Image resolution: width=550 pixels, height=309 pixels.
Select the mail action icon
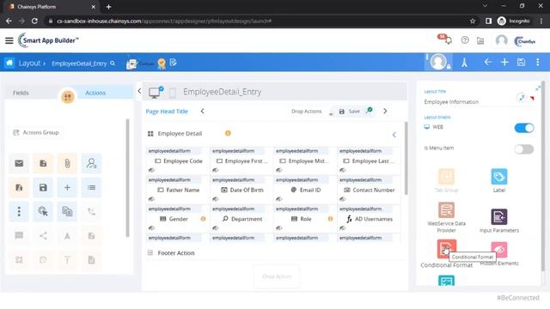click(x=19, y=163)
